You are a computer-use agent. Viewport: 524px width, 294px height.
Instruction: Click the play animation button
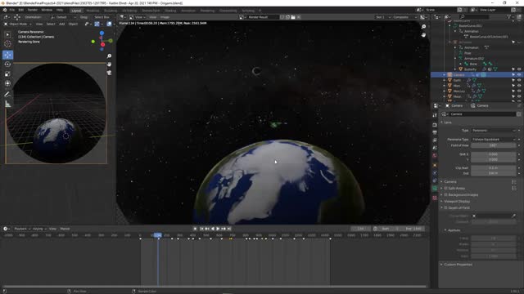tap(218, 229)
